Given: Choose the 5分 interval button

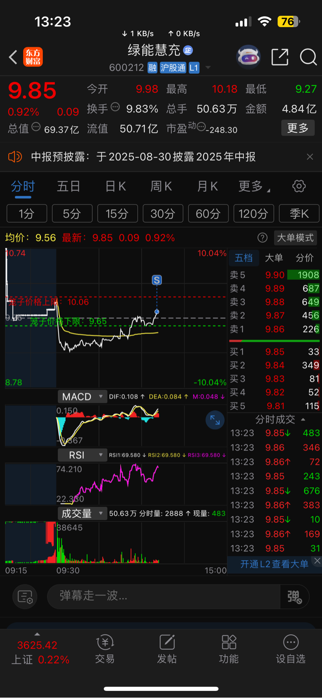Looking at the screenshot, I should click(x=72, y=214).
